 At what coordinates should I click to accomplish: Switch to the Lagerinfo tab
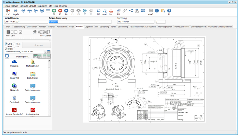click(89, 27)
